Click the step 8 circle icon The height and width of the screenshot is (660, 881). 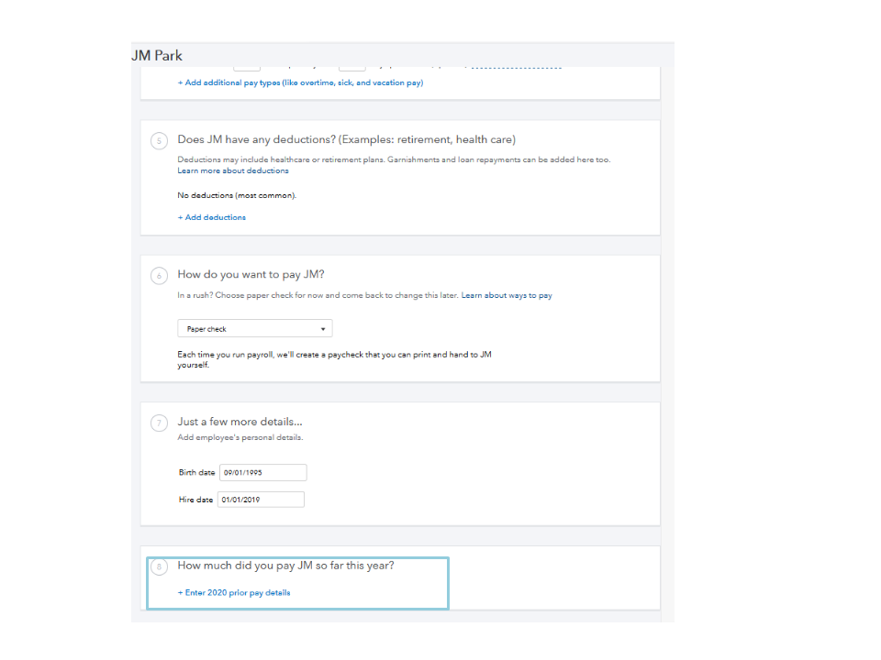[159, 567]
